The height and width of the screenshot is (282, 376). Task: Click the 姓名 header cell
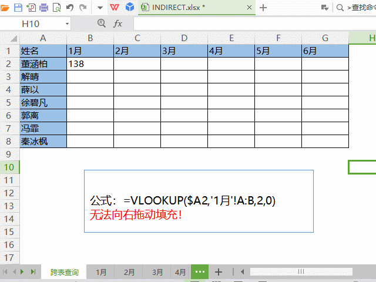pos(43,51)
